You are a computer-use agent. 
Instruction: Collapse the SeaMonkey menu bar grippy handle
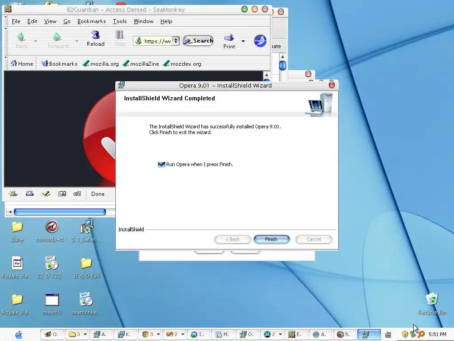click(x=5, y=21)
